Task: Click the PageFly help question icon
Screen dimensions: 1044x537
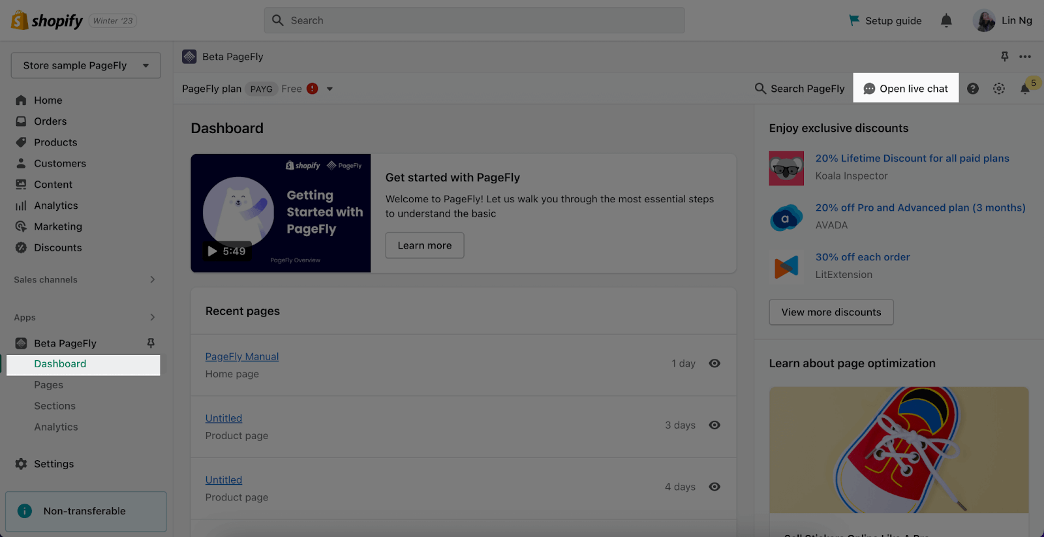Action: click(x=973, y=89)
